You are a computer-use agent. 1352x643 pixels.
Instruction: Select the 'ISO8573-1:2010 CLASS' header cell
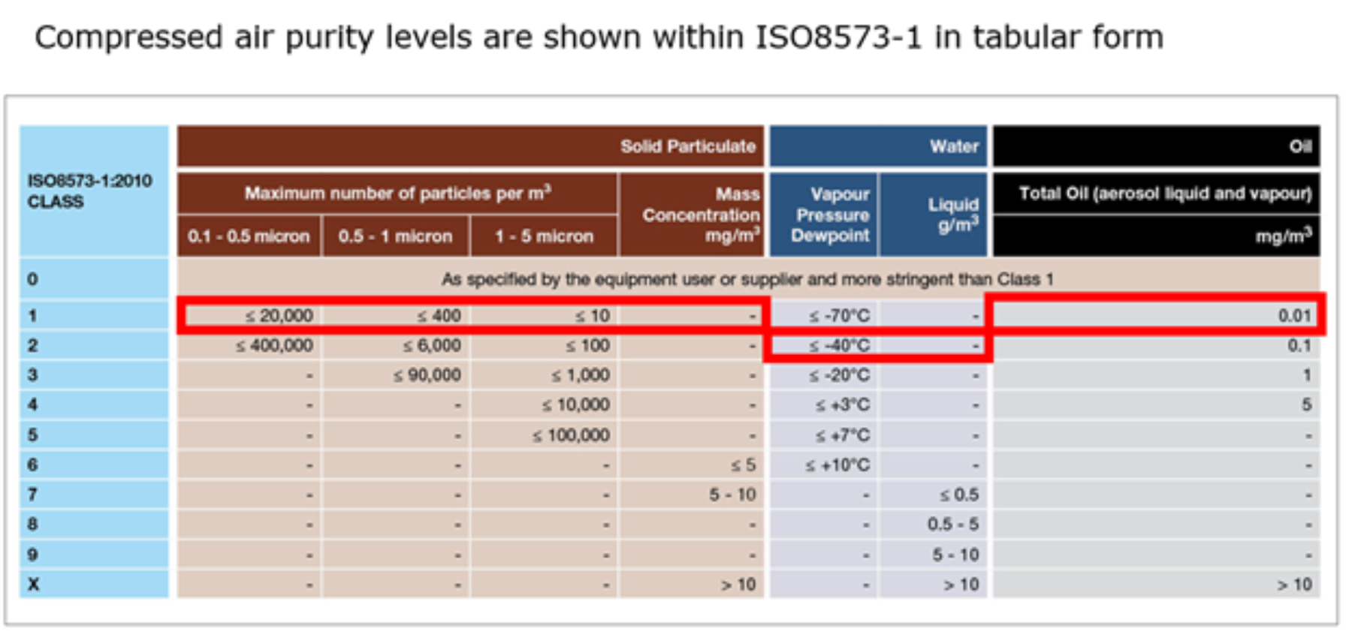(x=94, y=191)
